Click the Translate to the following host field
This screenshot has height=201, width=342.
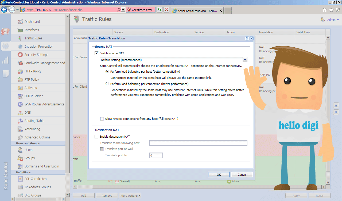pyautogui.click(x=198, y=143)
